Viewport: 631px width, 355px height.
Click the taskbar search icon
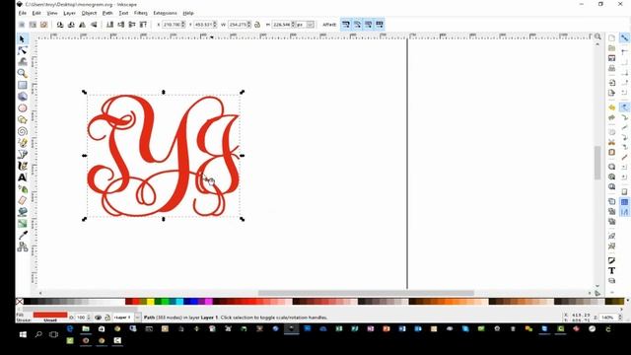click(38, 334)
